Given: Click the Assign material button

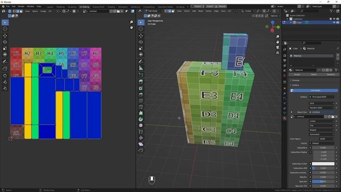Looking at the screenshot, I should pos(297,75).
